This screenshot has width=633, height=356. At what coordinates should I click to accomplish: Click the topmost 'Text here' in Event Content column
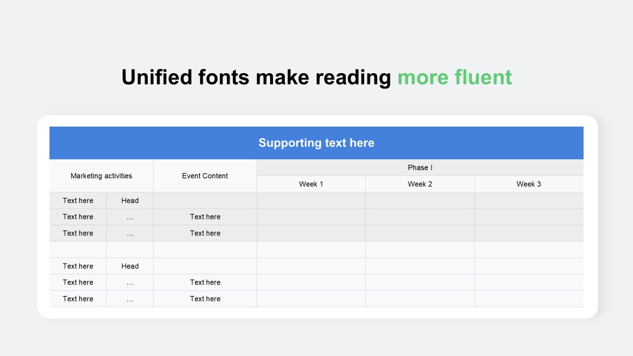(205, 217)
